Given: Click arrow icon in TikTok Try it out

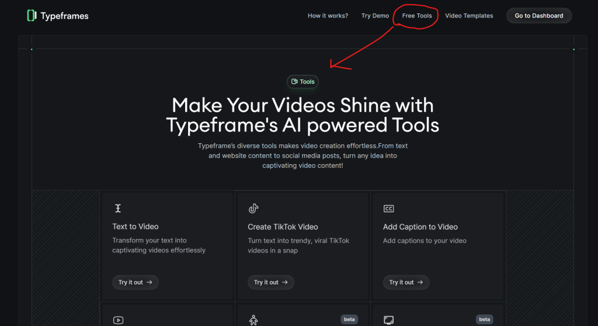Looking at the screenshot, I should coord(285,282).
